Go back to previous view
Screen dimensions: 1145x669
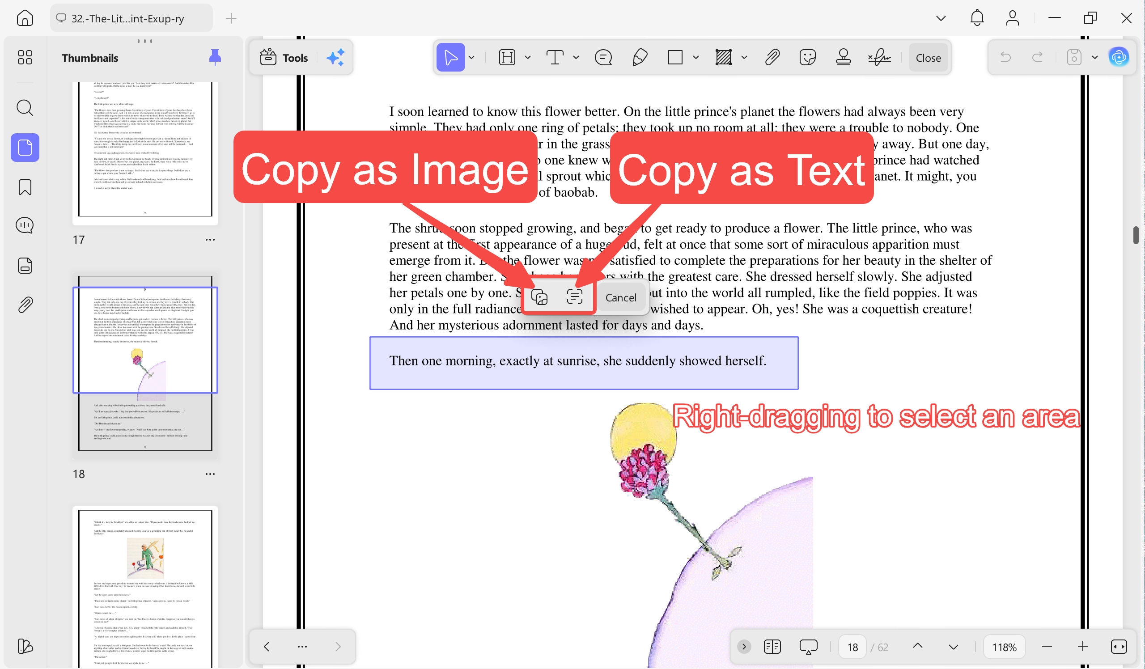point(266,646)
